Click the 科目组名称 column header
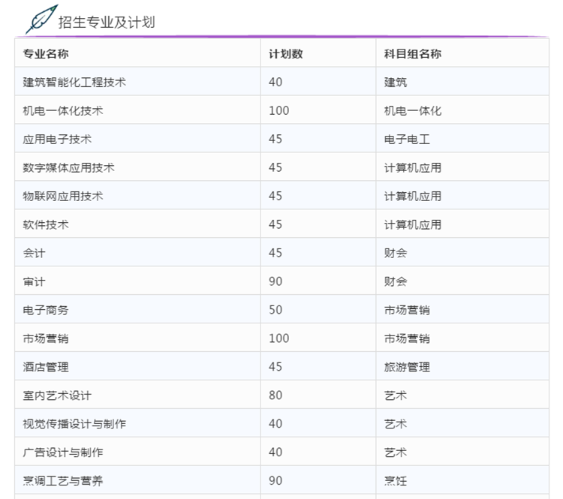This screenshot has height=499, width=563. [x=412, y=54]
